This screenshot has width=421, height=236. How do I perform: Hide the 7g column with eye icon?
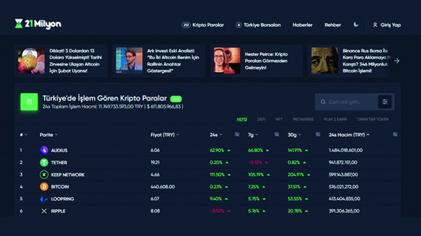pyautogui.click(x=277, y=134)
